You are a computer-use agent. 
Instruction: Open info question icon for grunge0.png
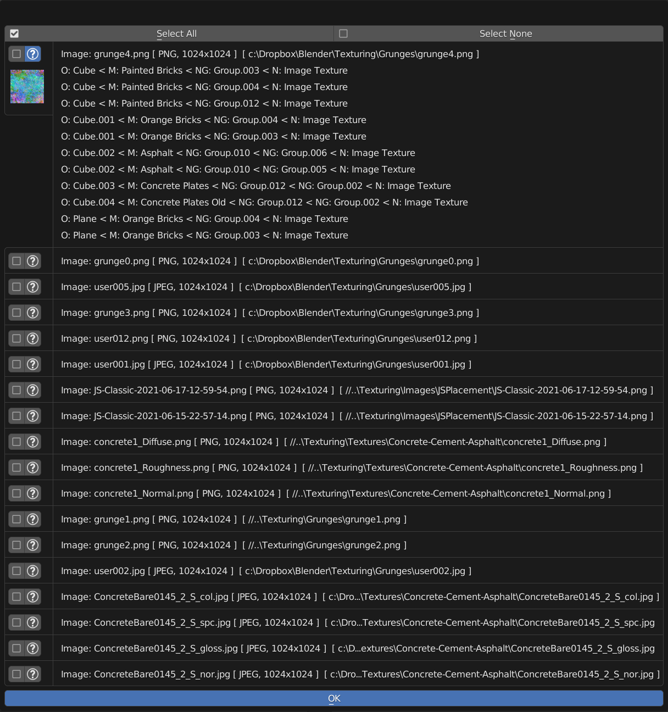tap(33, 261)
